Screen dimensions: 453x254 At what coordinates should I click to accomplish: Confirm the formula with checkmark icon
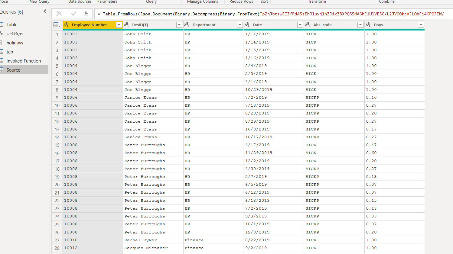[x=73, y=14]
